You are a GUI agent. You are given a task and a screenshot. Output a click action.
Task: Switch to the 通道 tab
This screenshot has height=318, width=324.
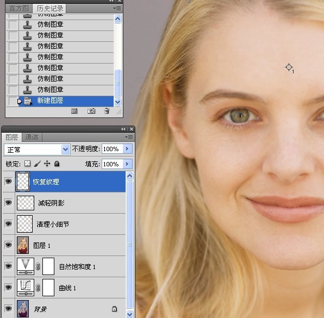(x=32, y=137)
